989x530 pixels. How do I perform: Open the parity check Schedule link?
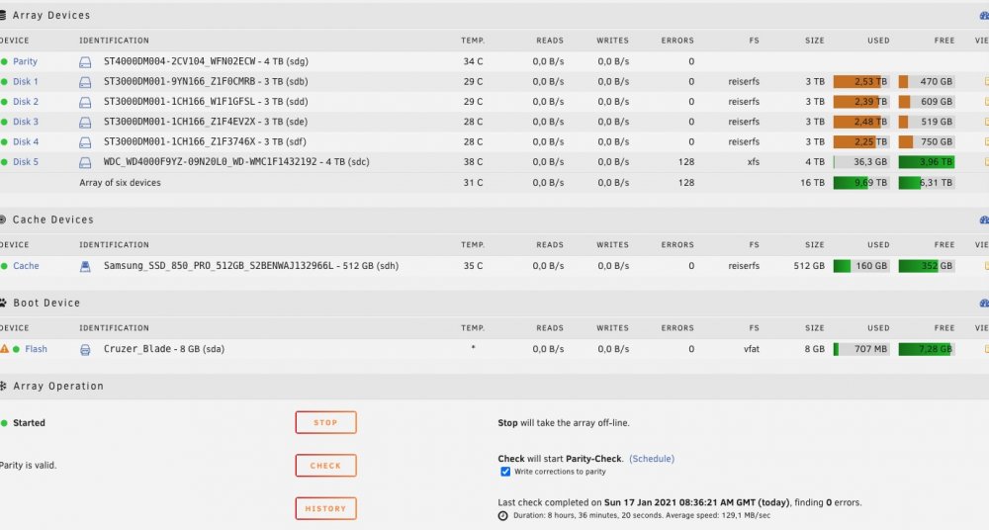point(652,459)
